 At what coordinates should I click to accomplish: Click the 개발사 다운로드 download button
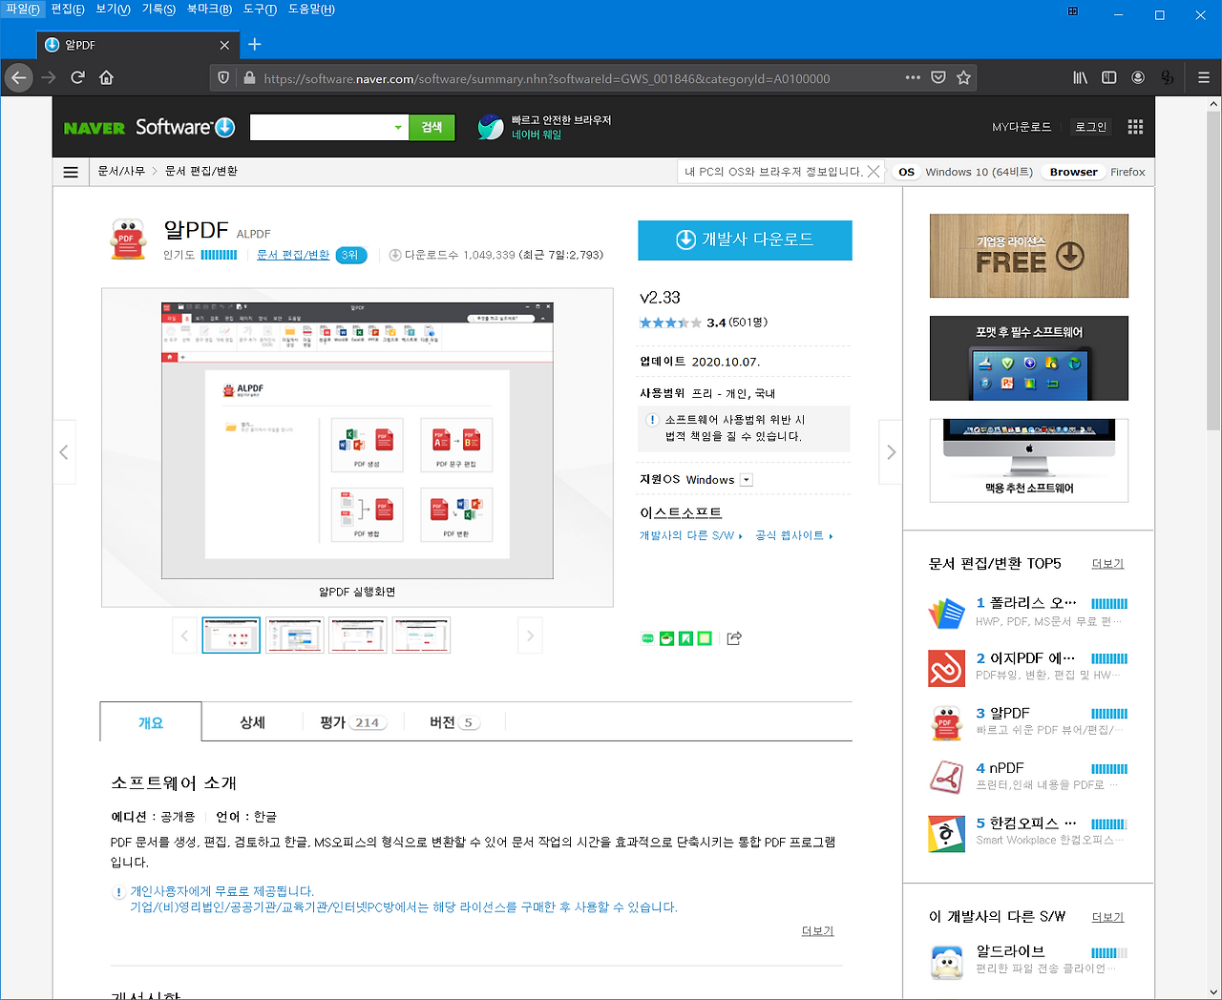(x=745, y=240)
